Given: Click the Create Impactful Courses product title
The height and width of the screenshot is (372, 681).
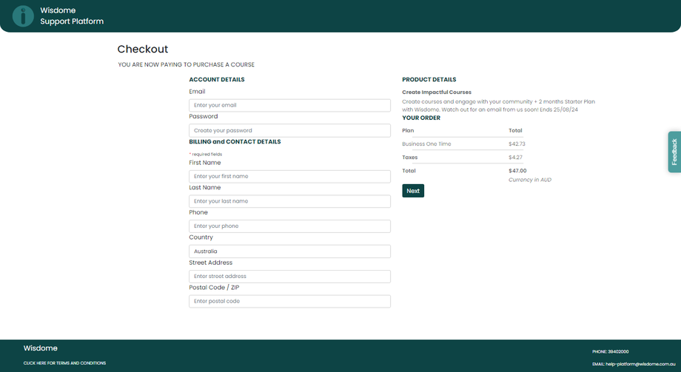Looking at the screenshot, I should [x=437, y=92].
